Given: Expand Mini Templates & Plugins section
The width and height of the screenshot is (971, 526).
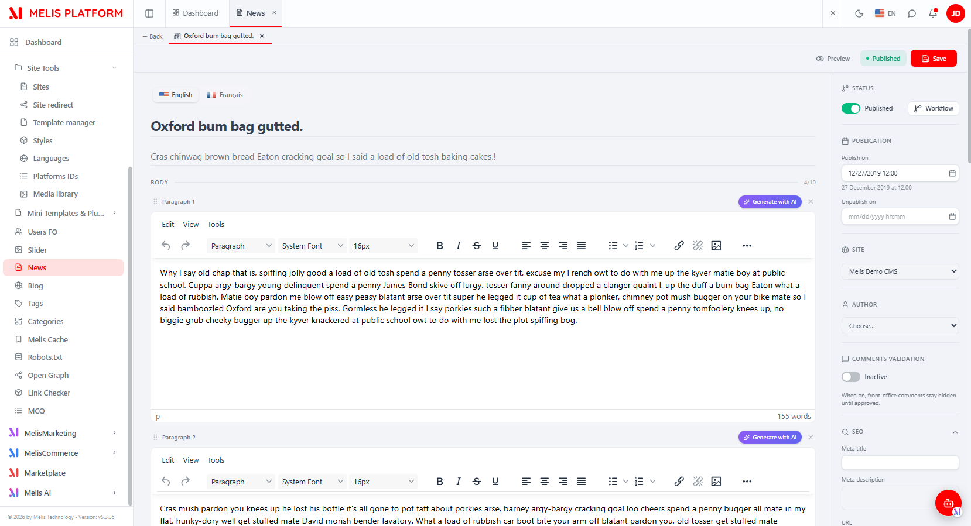Looking at the screenshot, I should pos(114,213).
